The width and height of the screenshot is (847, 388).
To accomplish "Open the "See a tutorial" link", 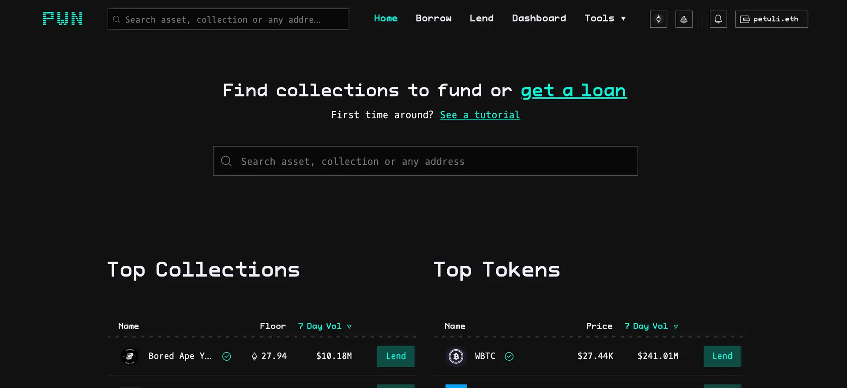I will tap(480, 115).
